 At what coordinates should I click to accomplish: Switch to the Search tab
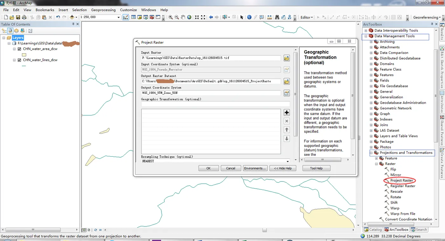(419, 230)
